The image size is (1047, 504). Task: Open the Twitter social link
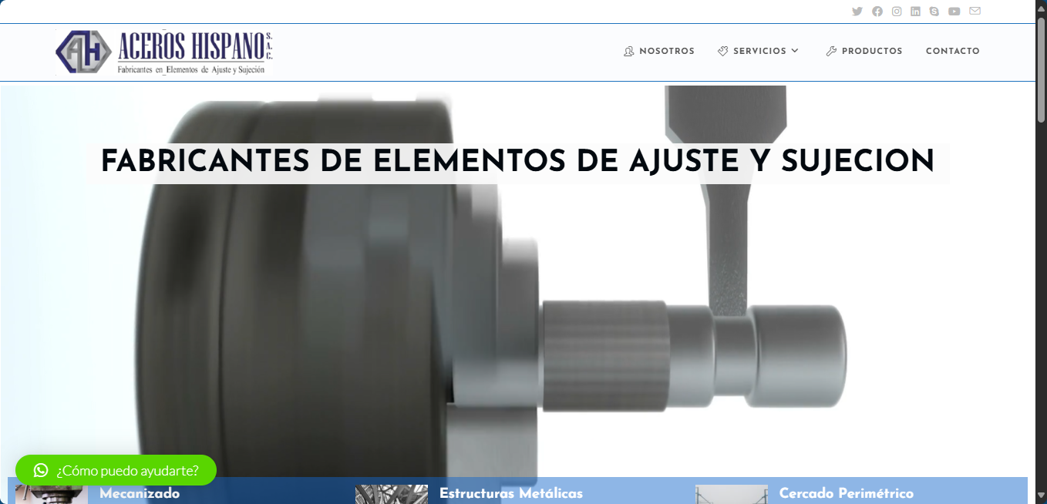click(x=857, y=12)
